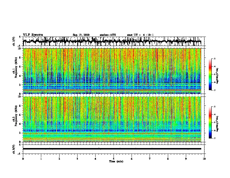Viewport: 230px width, 178px height.
Task: Click the time axis tick label "2"
Action: pos(59,159)
